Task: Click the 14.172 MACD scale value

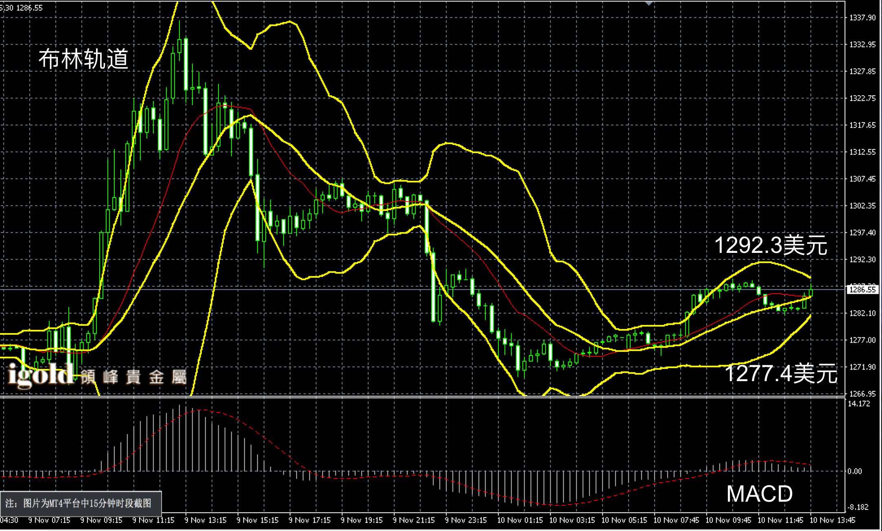Action: 859,404
